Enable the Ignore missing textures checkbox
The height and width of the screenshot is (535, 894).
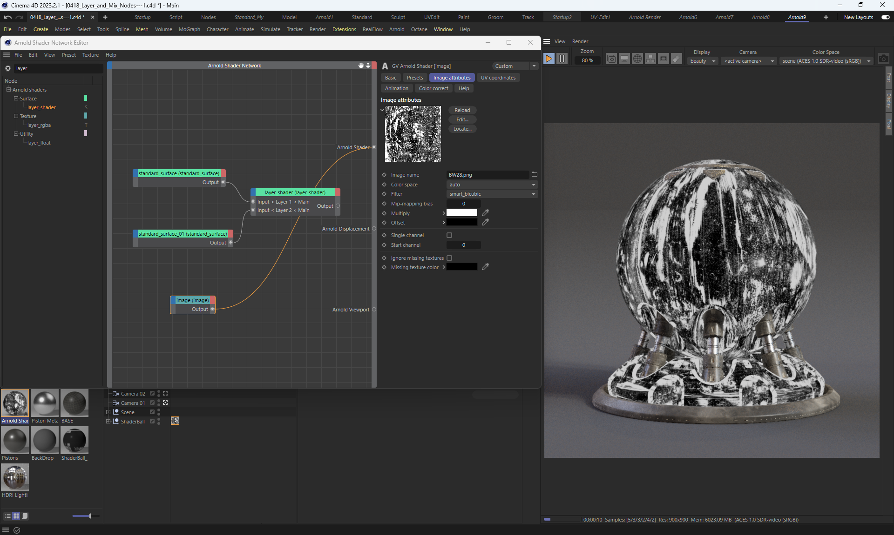coord(449,258)
